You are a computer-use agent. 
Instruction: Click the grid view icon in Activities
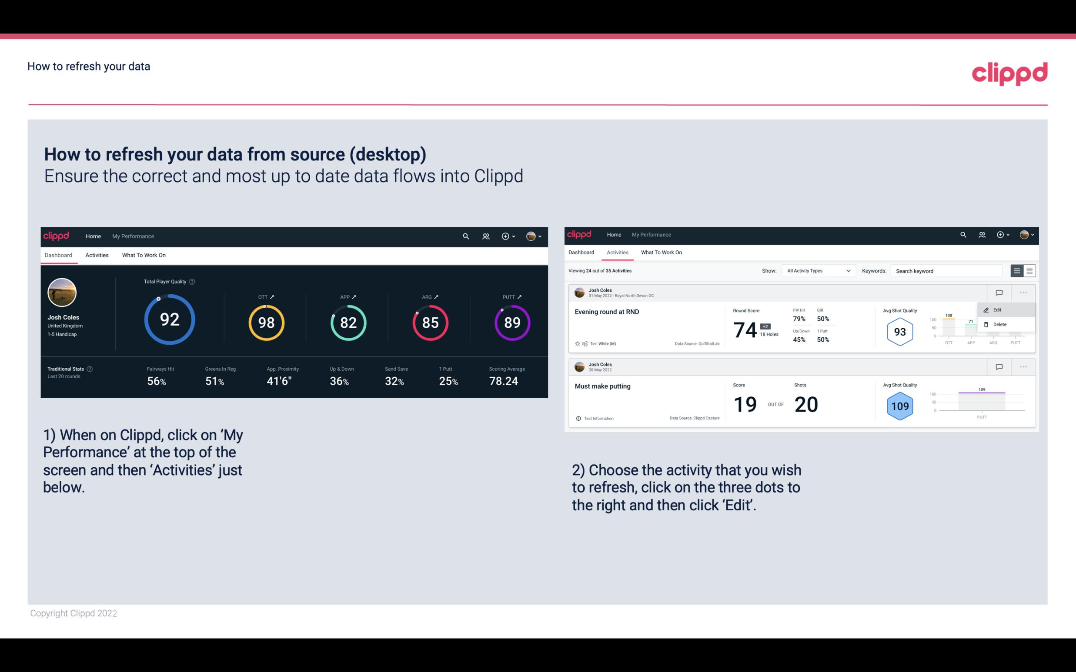[1029, 271]
